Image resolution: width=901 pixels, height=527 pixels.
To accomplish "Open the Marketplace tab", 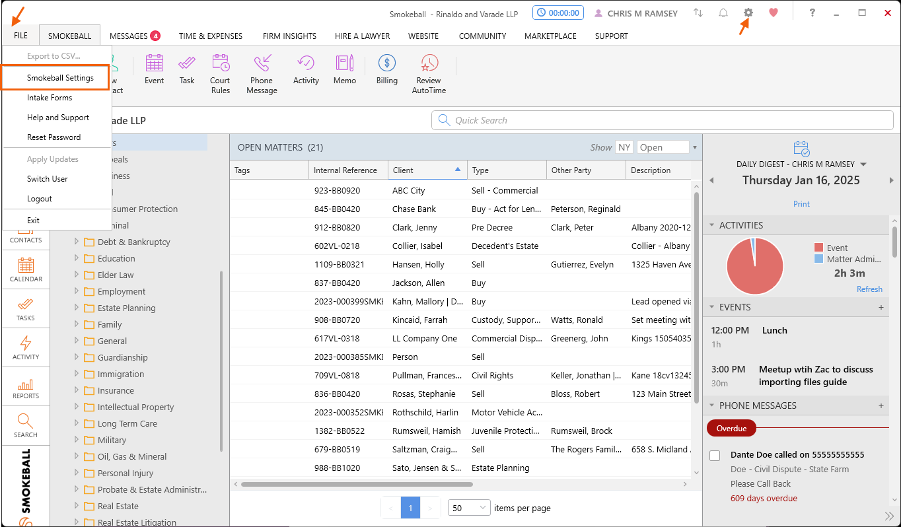I will [x=550, y=36].
